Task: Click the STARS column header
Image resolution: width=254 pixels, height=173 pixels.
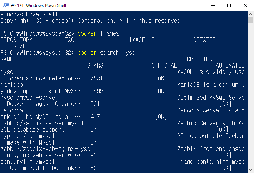Action: 95,65
